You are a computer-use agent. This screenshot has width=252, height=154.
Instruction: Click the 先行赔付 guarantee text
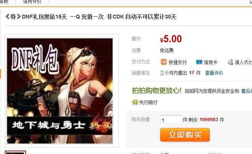click(x=148, y=102)
